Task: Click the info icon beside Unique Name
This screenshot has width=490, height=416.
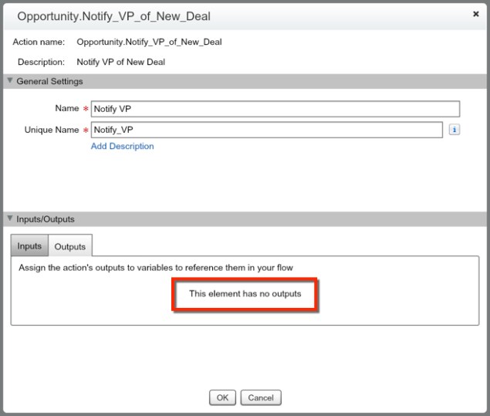Action: pos(454,130)
